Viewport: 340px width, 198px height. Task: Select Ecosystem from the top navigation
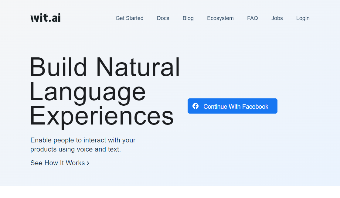coord(220,18)
